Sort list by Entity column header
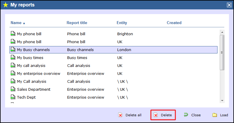234x123 pixels. tap(122, 23)
